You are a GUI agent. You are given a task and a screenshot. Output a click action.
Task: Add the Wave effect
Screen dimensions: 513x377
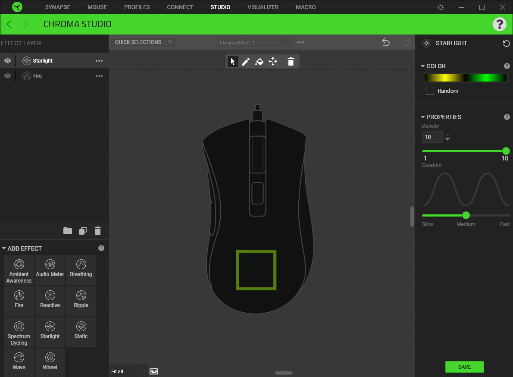coord(19,363)
